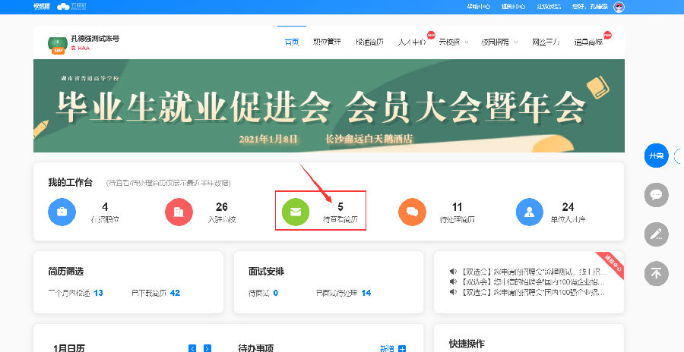Viewport: 684px width, 352px height.
Task: Open the green envelope 待查看简历 icon
Action: (296, 212)
